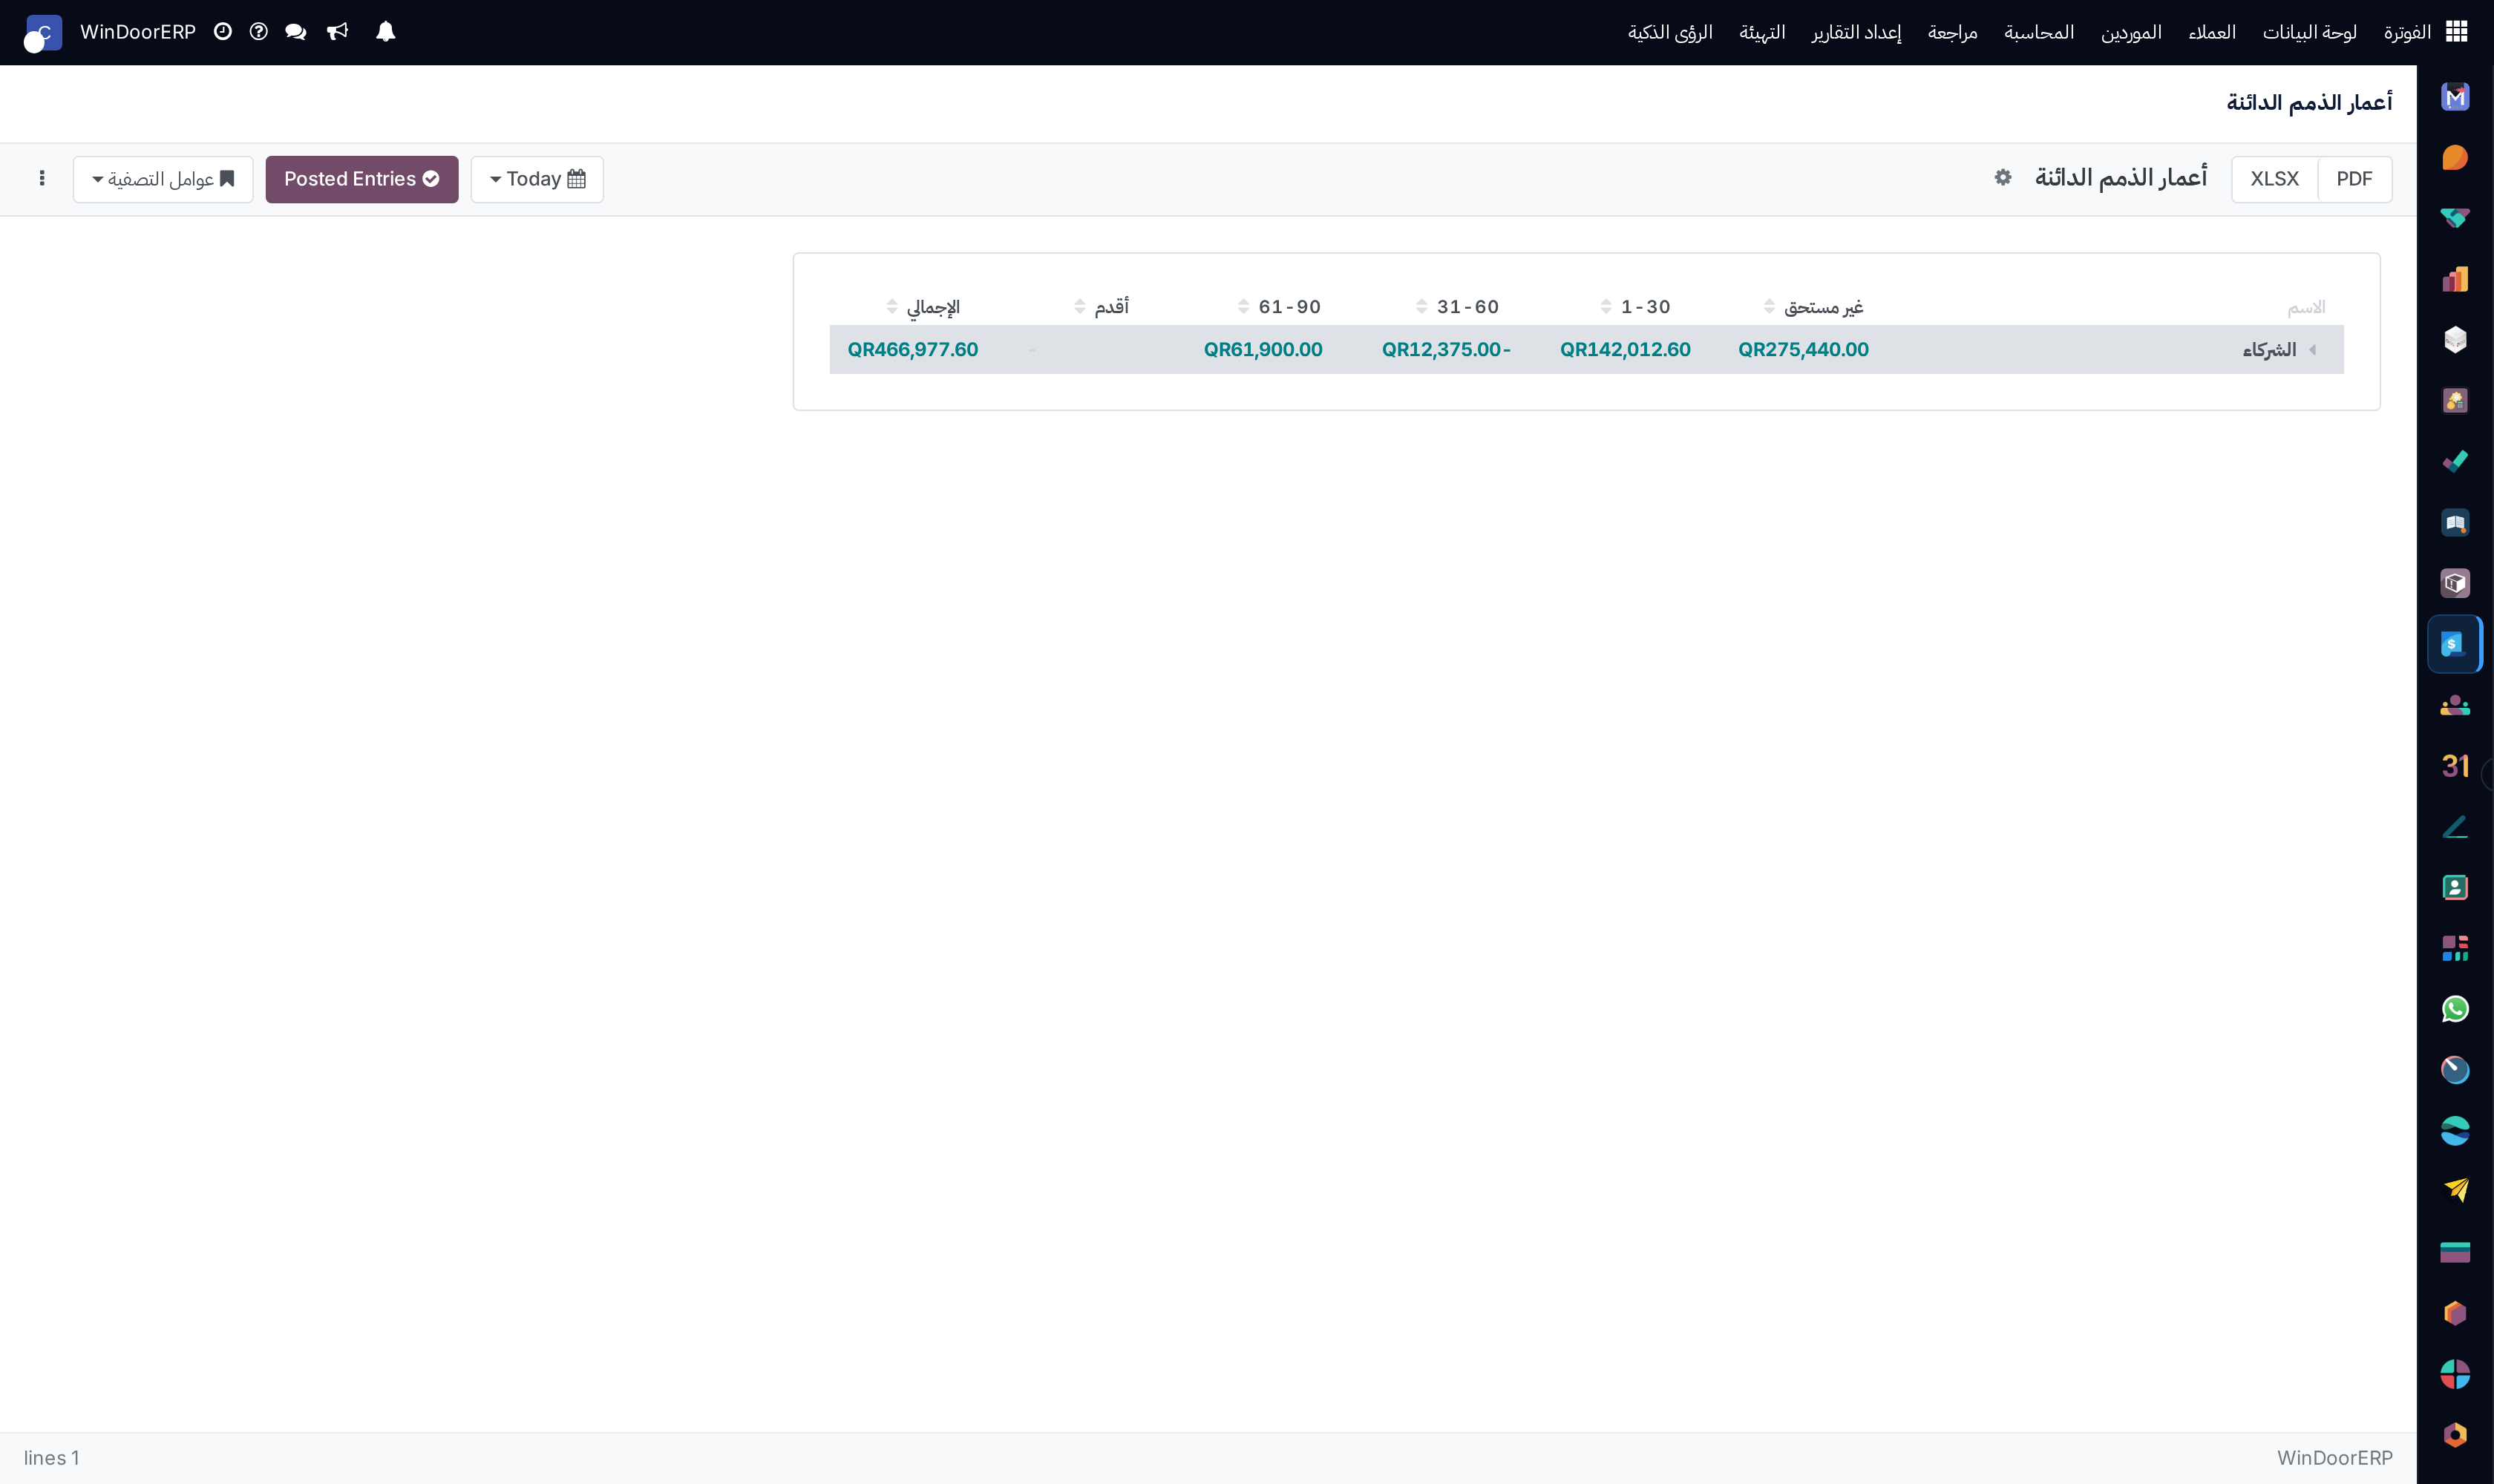Click the QR275,440.00 not-due amount

(x=1803, y=350)
